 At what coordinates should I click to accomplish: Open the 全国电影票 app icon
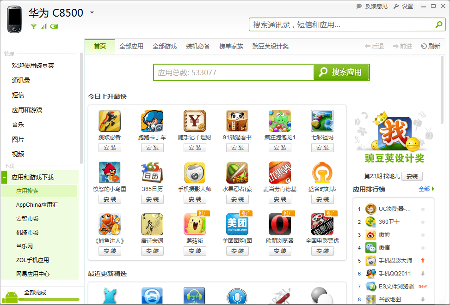pos(322,224)
